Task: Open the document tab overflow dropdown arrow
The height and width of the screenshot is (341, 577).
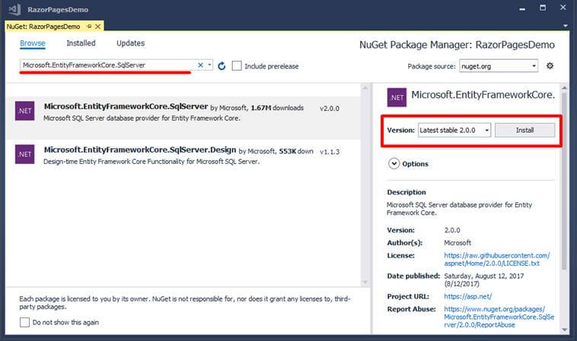Action: pos(566,26)
